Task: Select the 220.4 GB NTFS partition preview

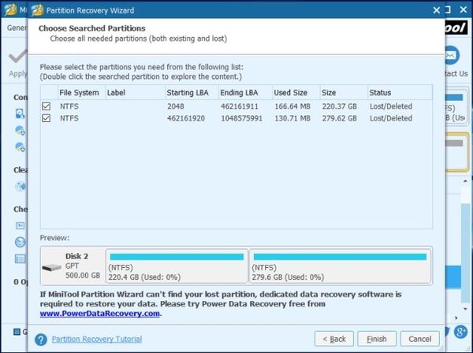Action: 176,267
